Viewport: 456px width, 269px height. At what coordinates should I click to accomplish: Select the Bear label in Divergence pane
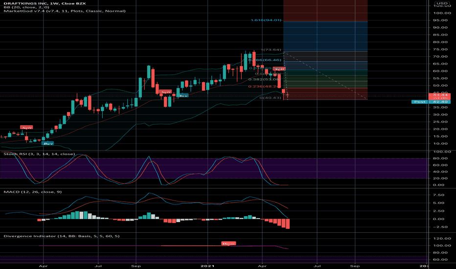(228, 244)
